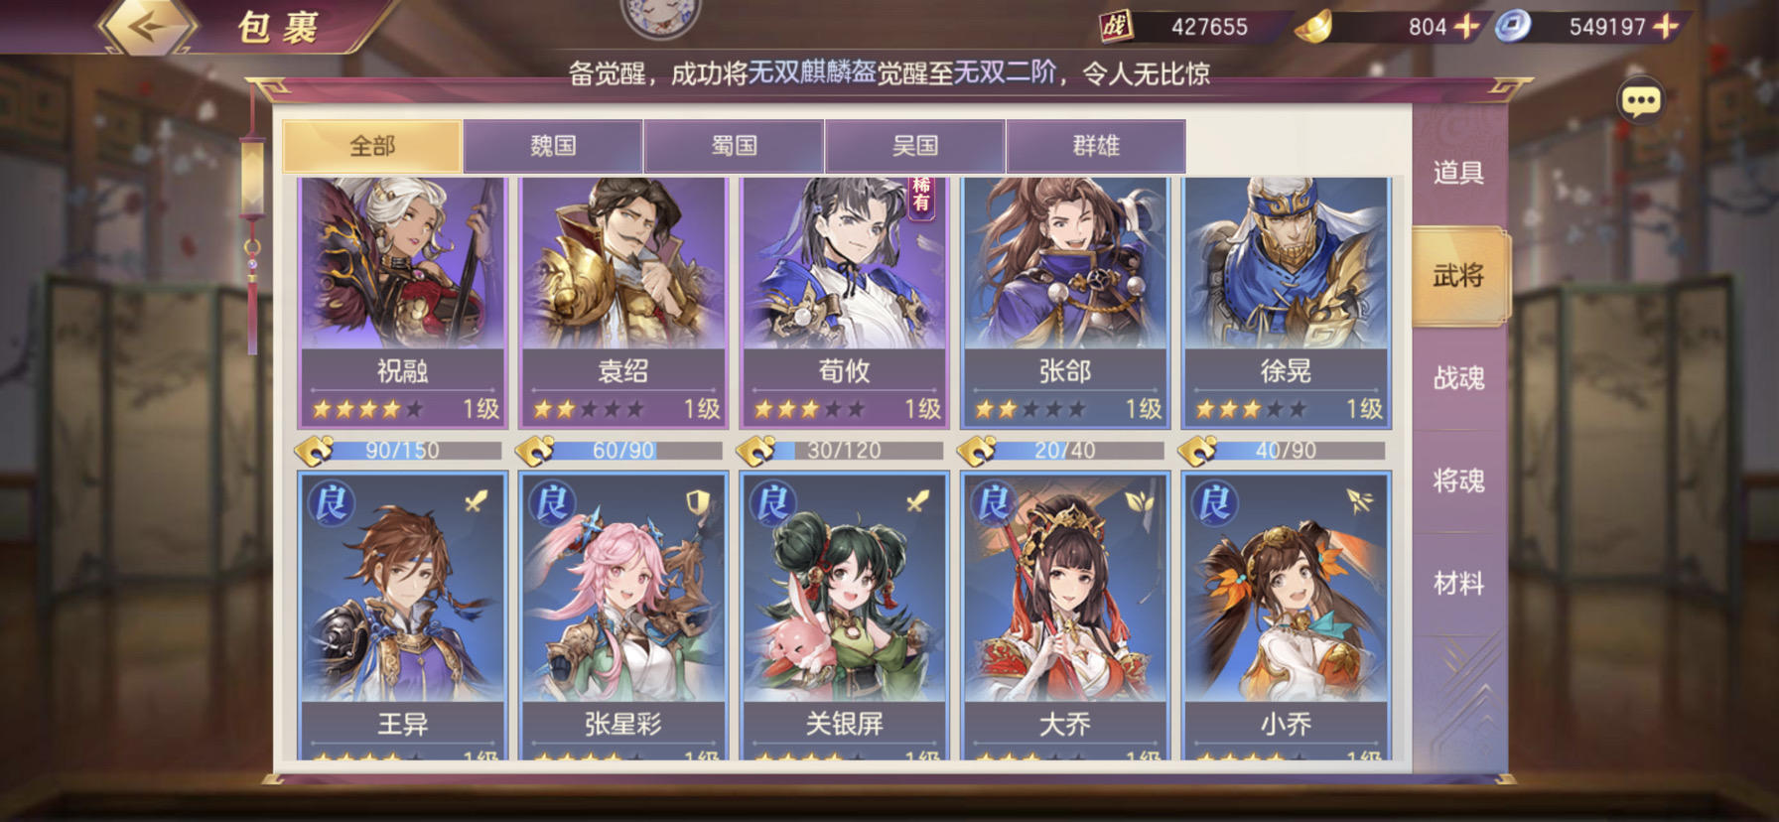Image resolution: width=1779 pixels, height=822 pixels.
Task: Select the 蜀国 faction tab
Action: pyautogui.click(x=735, y=146)
